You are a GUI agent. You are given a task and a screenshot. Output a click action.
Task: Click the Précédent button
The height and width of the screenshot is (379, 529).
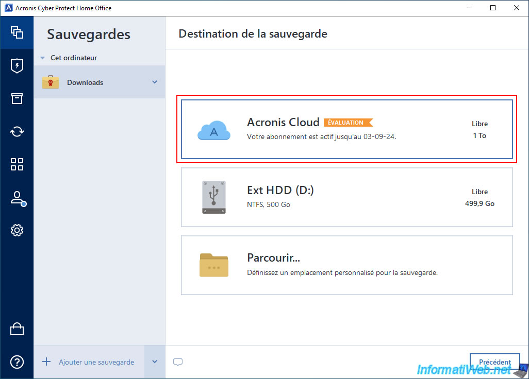[x=494, y=362]
